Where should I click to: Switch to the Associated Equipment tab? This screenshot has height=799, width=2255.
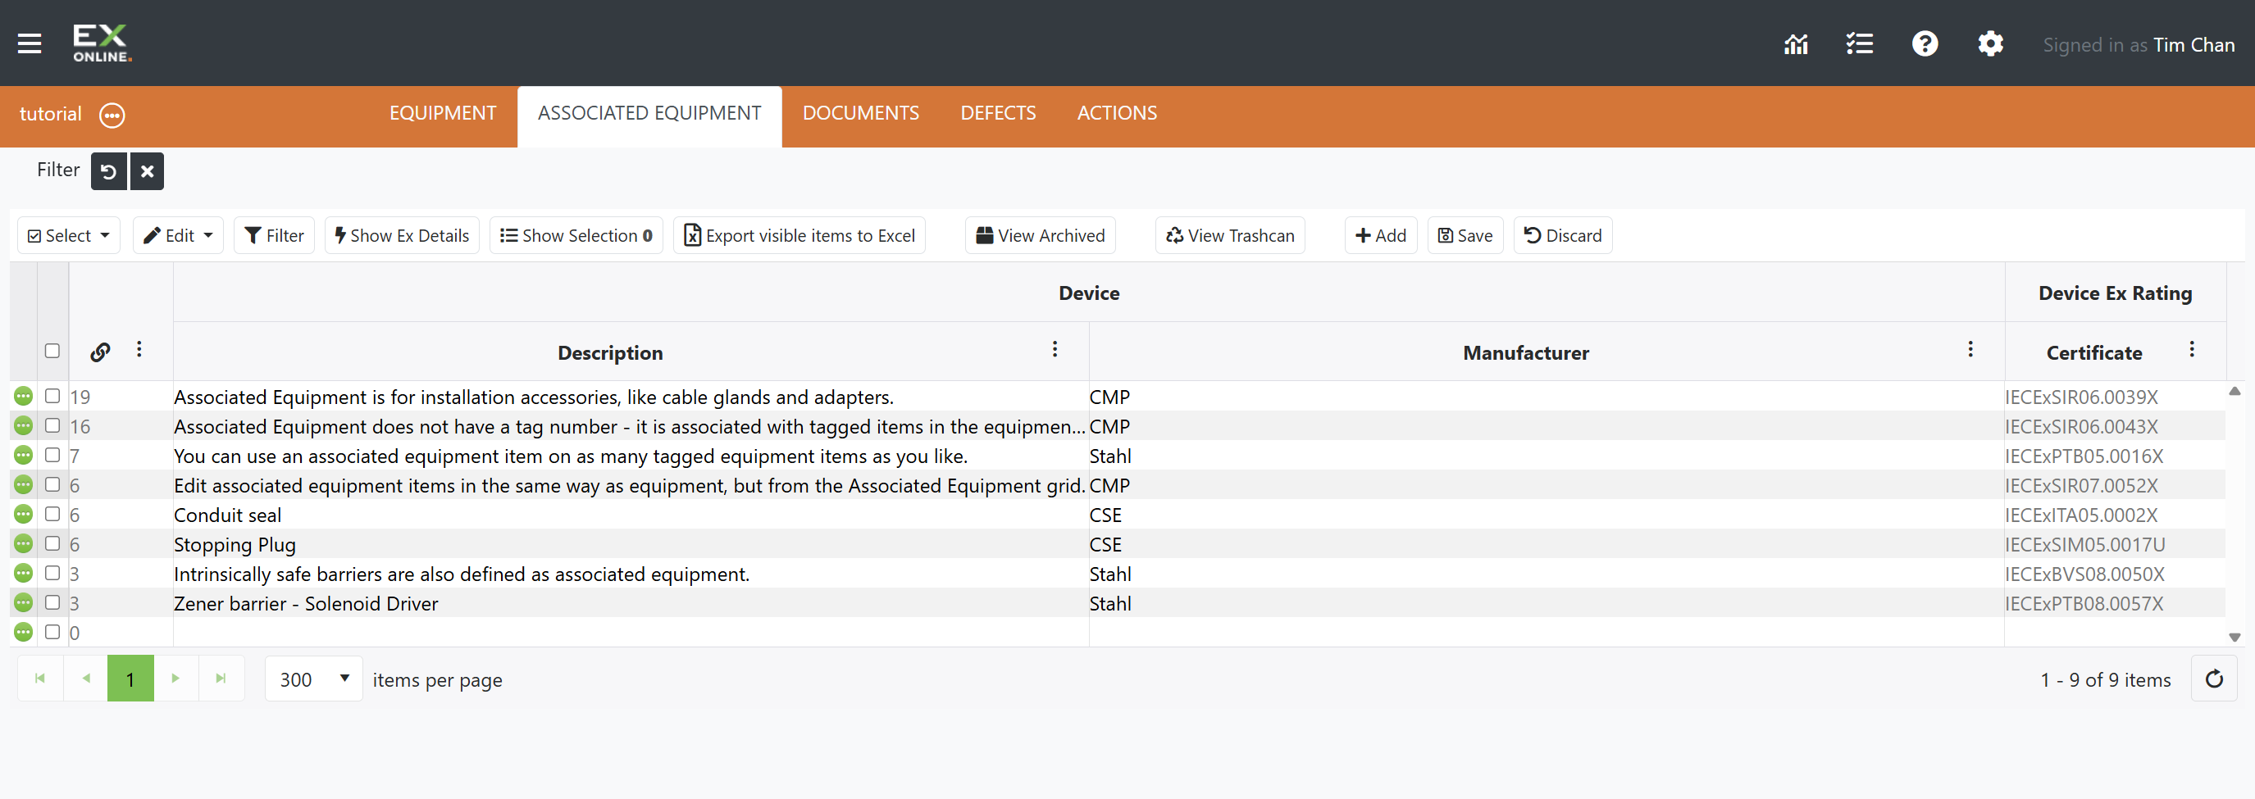(x=649, y=114)
